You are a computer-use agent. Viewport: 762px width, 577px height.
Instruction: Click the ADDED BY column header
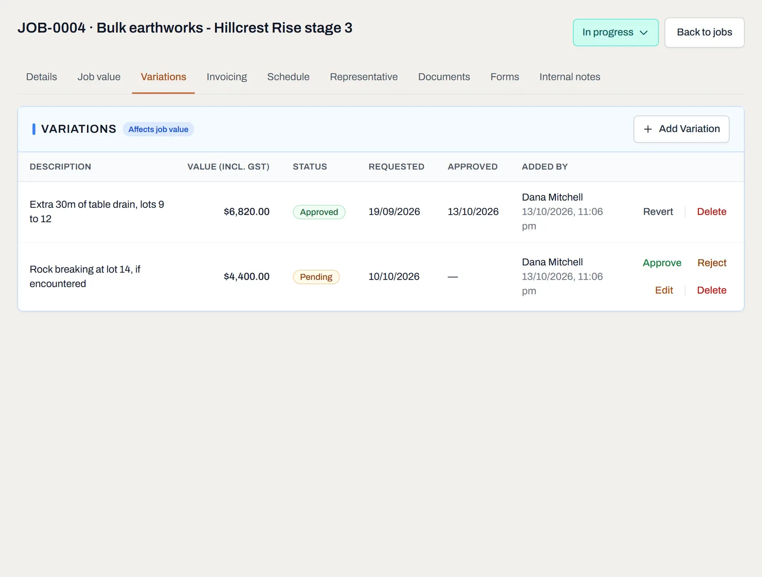pos(545,167)
